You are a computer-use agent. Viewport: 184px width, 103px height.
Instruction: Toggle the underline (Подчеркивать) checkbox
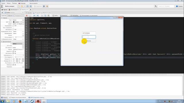pos(13,26)
